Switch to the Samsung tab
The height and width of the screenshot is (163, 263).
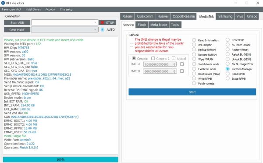click(x=225, y=16)
